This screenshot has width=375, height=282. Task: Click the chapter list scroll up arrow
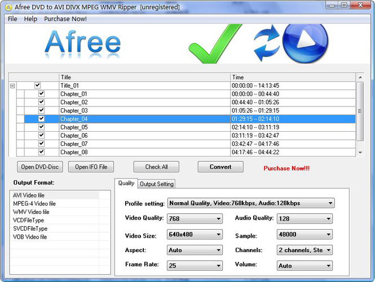pos(360,77)
